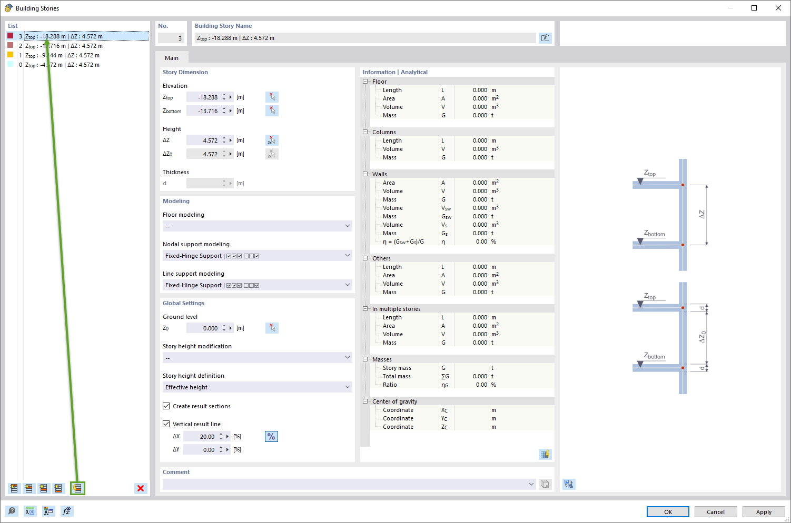The image size is (791, 523).
Task: Click the lightning-bolt story generation icon
Action: pyautogui.click(x=77, y=488)
